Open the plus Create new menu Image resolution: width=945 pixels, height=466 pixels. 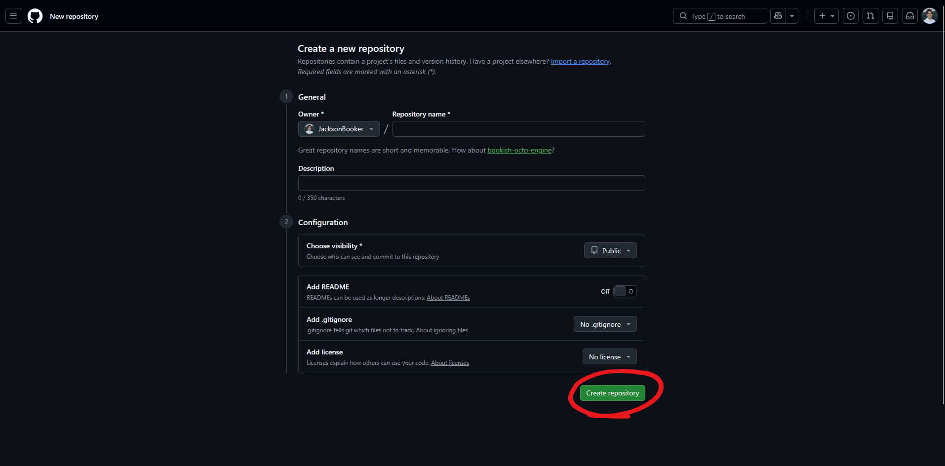[x=827, y=16]
